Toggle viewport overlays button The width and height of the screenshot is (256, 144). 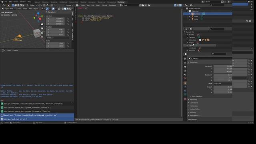(x=53, y=9)
